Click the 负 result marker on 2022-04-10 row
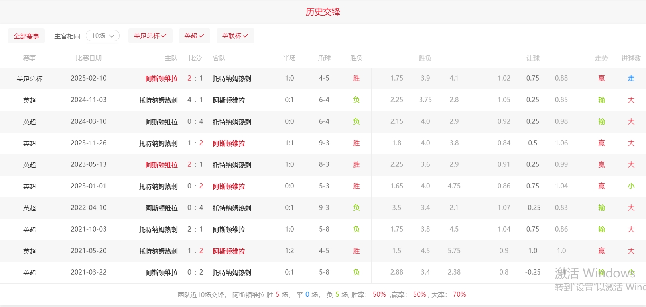The height and width of the screenshot is (307, 646). pyautogui.click(x=356, y=208)
